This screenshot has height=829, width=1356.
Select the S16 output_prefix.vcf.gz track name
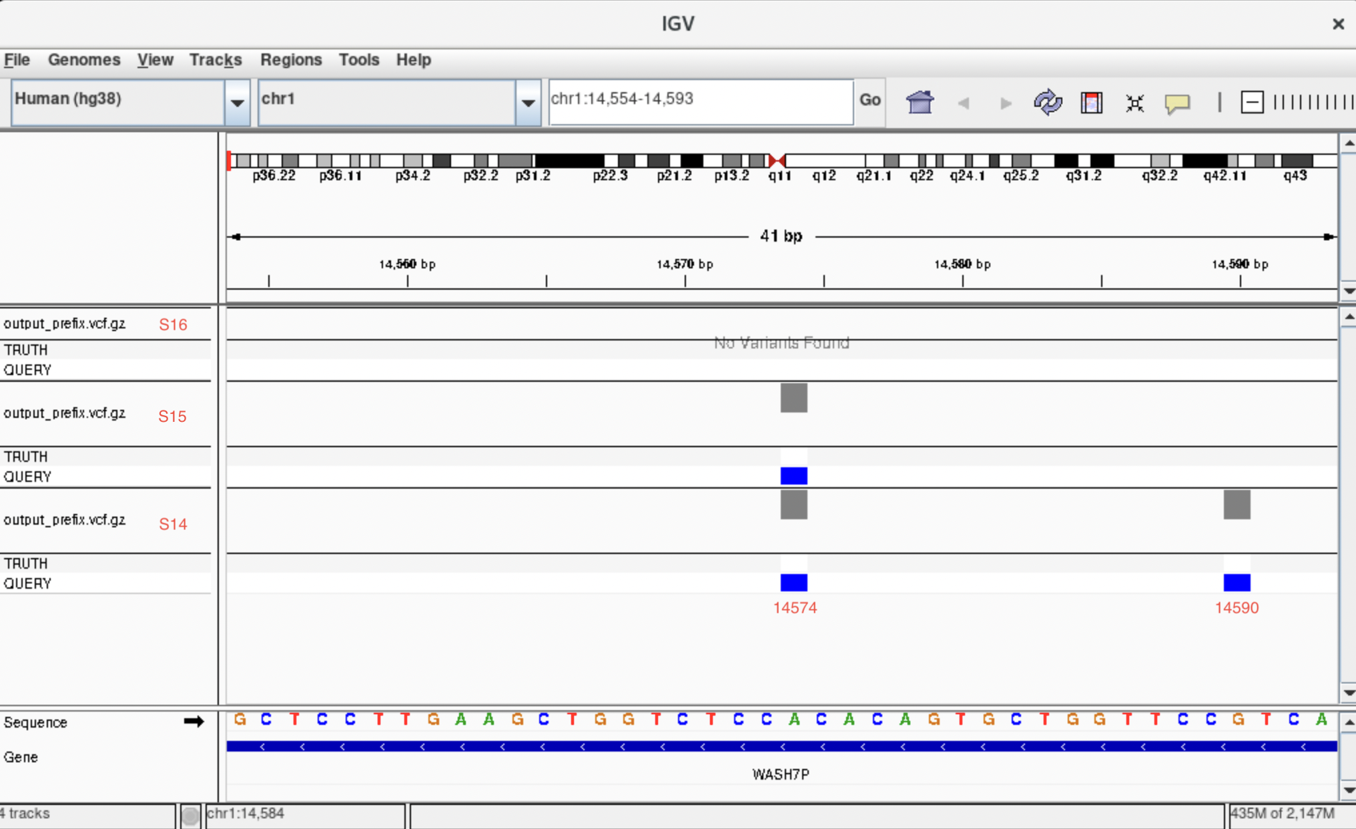tap(65, 324)
